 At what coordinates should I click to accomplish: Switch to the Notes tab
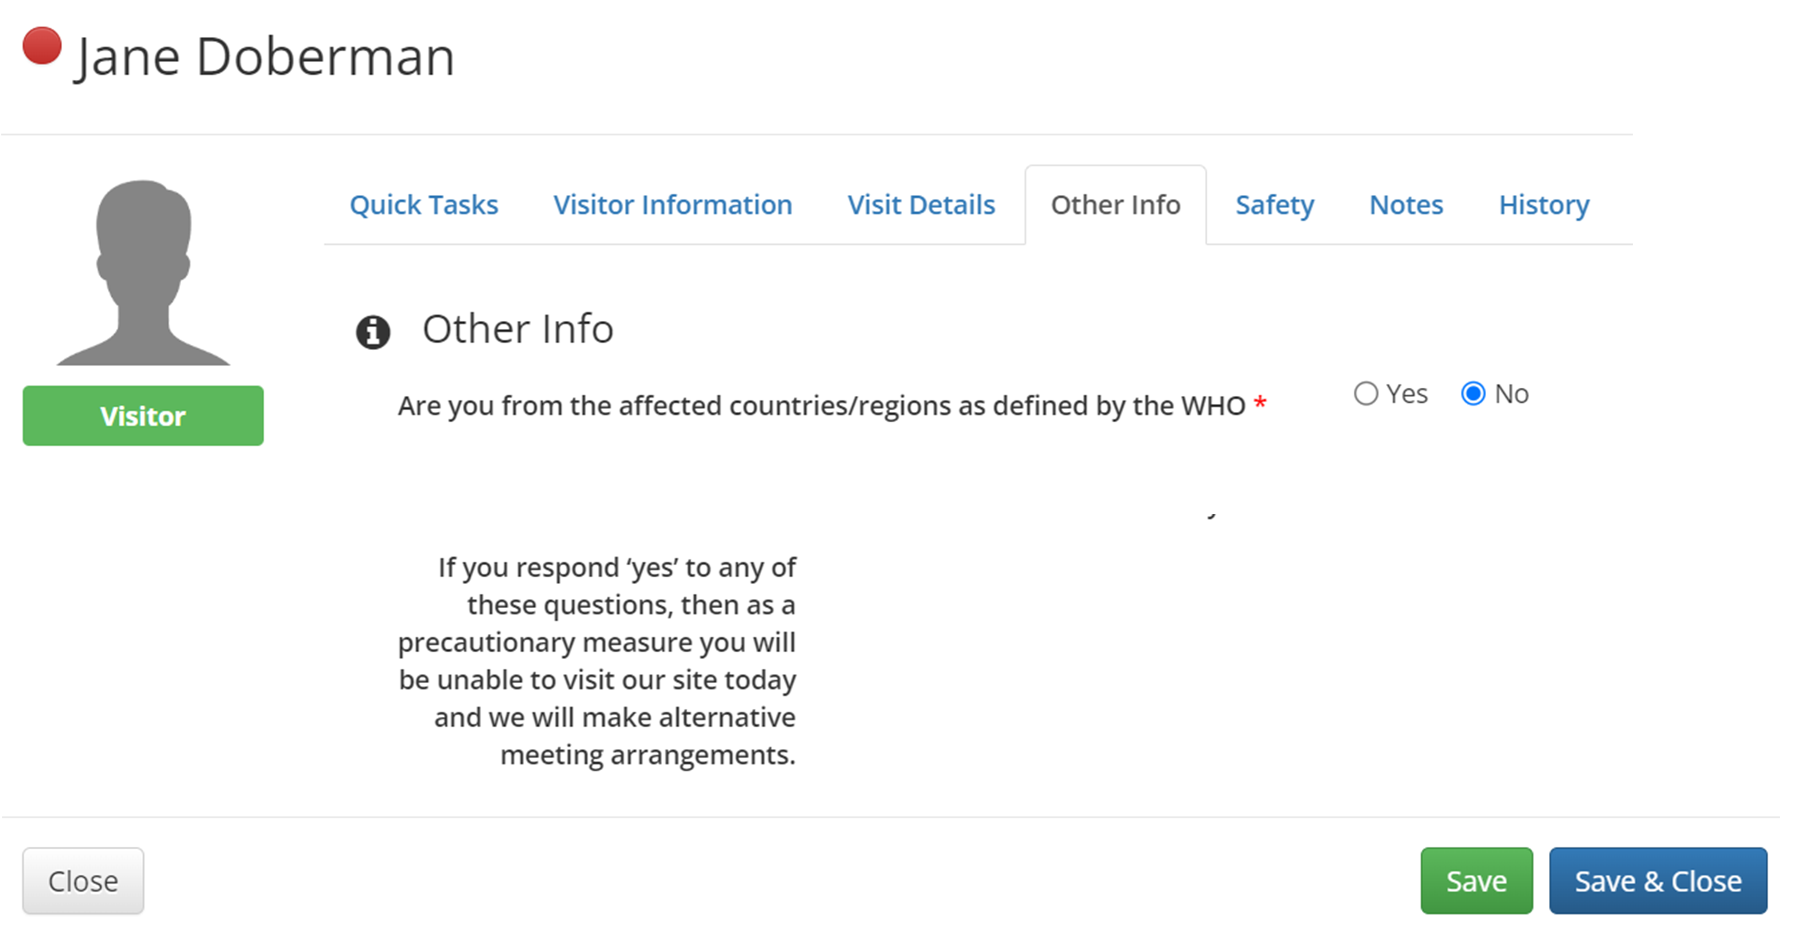tap(1406, 205)
